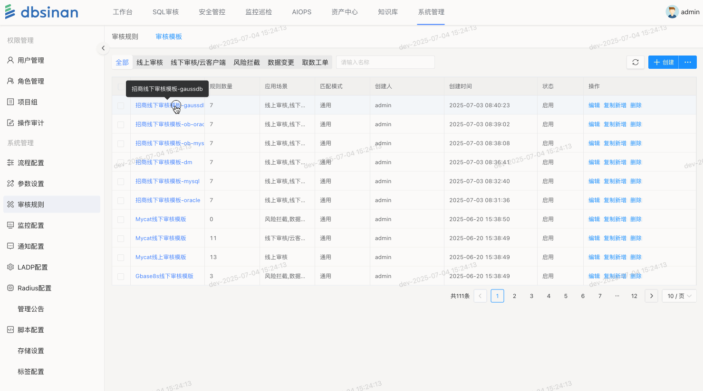The image size is (703, 391).
Task: Click the 创建 button
Action: pos(663,62)
